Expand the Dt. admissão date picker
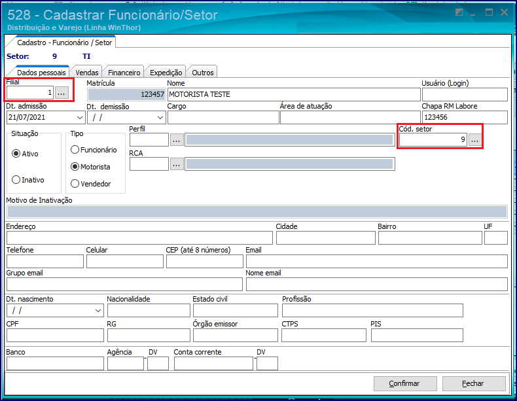This screenshot has height=401, width=517. (79, 117)
